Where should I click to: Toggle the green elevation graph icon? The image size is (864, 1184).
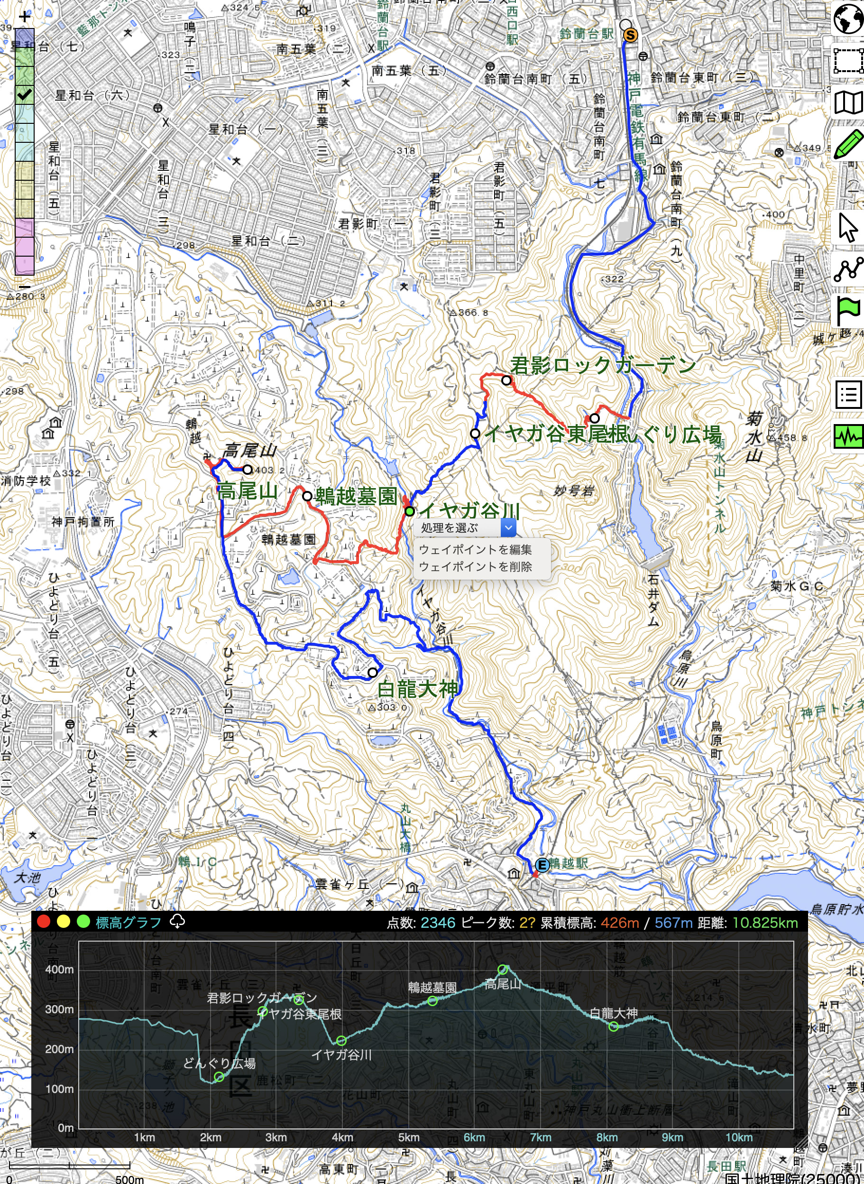[848, 435]
